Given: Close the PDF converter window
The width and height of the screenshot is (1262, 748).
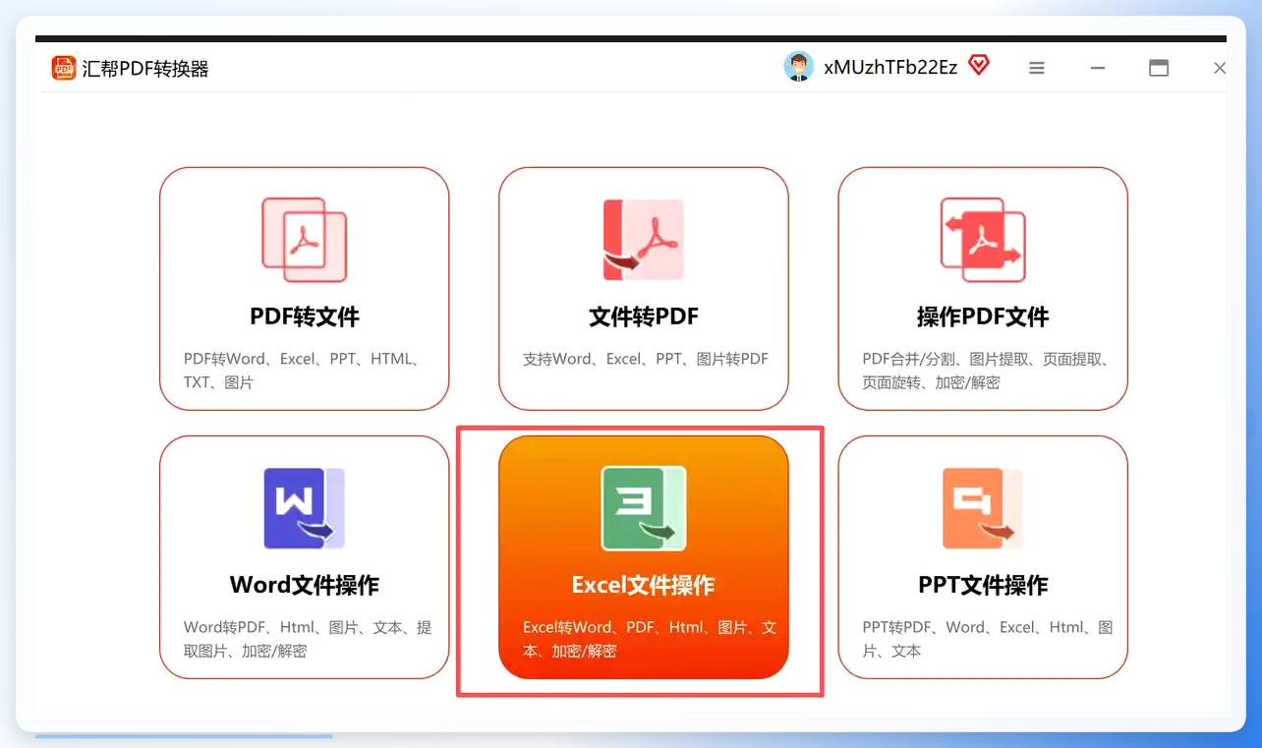Looking at the screenshot, I should 1220,68.
